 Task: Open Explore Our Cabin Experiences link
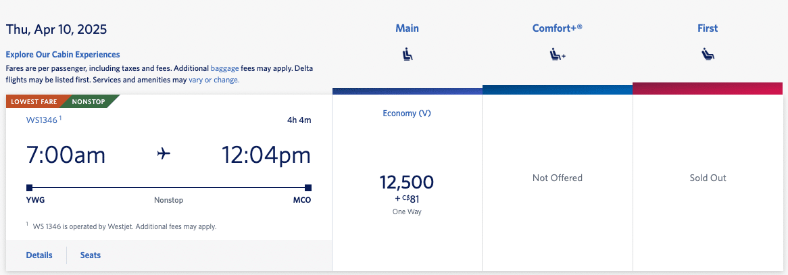63,55
